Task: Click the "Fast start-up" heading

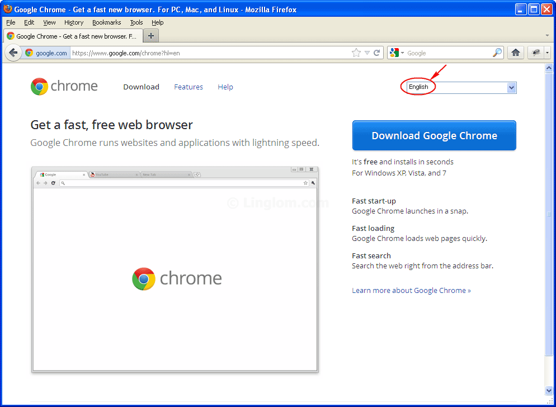Action: [x=374, y=201]
